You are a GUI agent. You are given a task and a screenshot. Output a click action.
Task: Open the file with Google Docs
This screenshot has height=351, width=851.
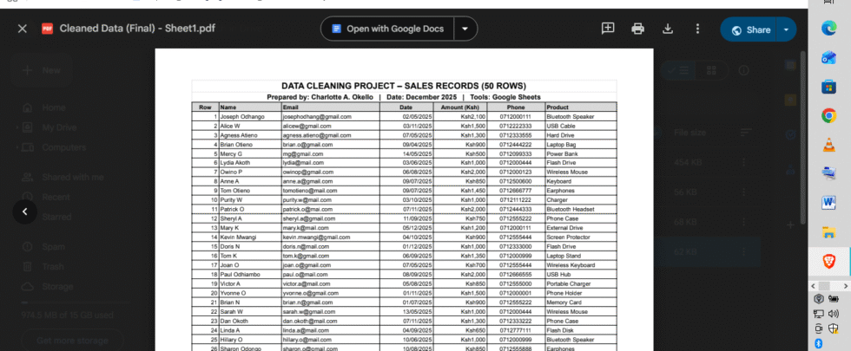388,29
